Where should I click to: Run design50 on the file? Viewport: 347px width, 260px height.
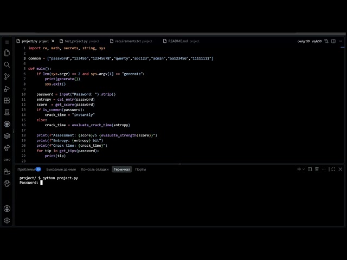[304, 41]
